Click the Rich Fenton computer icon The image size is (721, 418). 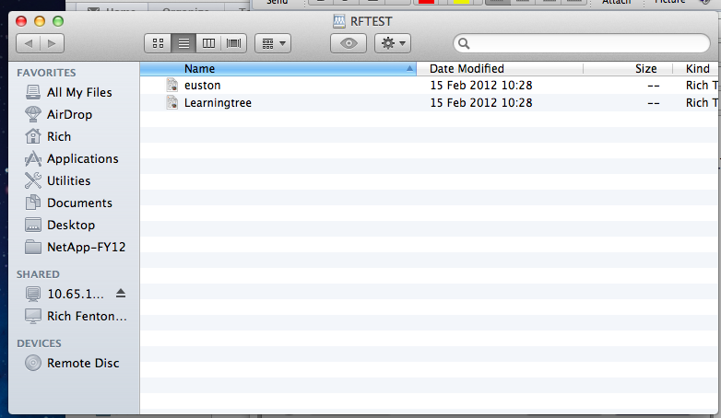[33, 316]
